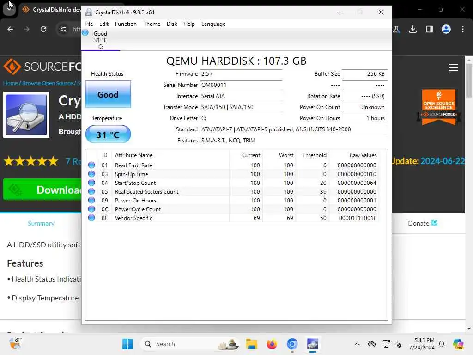The width and height of the screenshot is (473, 355).
Task: Click the 31 °C temperature button
Action: (108, 135)
